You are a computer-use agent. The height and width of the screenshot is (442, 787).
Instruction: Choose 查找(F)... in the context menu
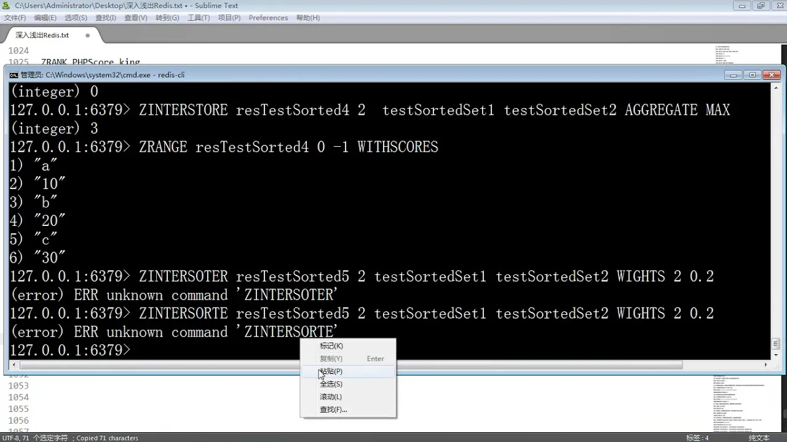(x=348, y=409)
